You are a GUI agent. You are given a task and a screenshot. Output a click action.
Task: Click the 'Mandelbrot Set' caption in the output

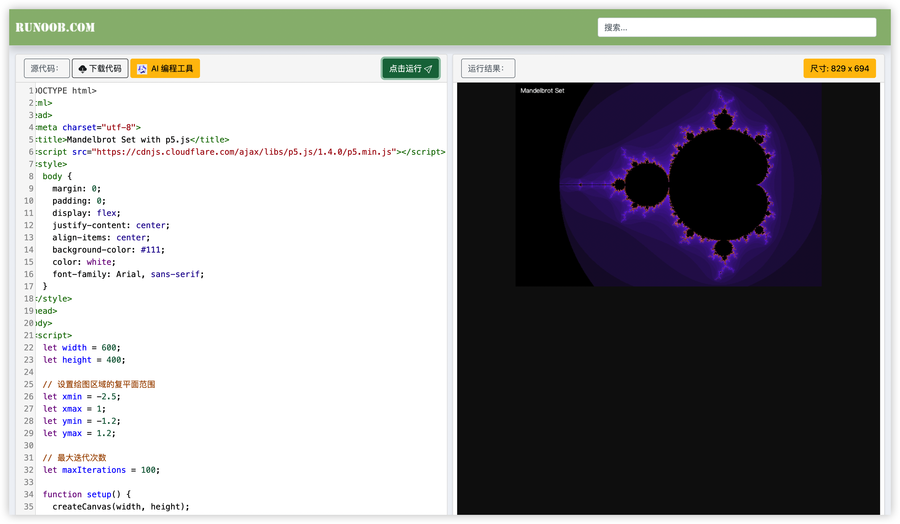point(542,90)
